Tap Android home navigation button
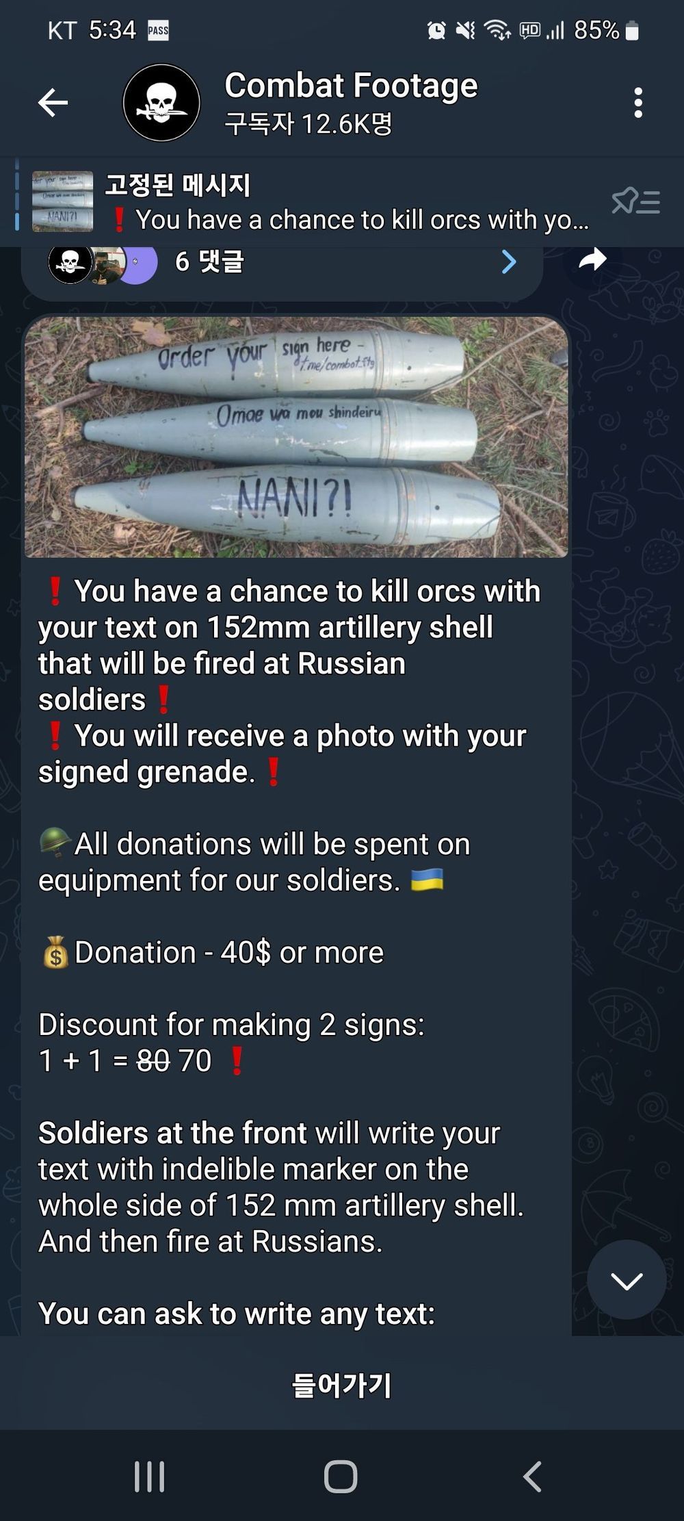Viewport: 684px width, 1521px height. pyautogui.click(x=341, y=1477)
